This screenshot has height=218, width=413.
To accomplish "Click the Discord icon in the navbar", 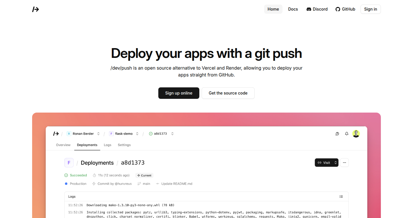I will pos(309,9).
